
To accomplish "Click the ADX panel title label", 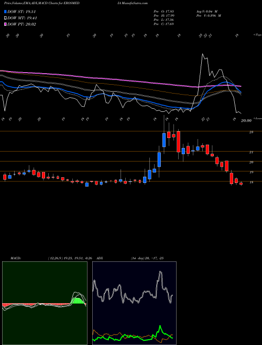I will [100, 258].
